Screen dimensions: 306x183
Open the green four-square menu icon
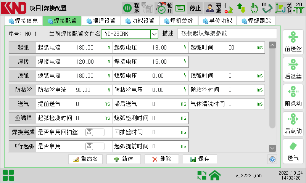click(8, 175)
